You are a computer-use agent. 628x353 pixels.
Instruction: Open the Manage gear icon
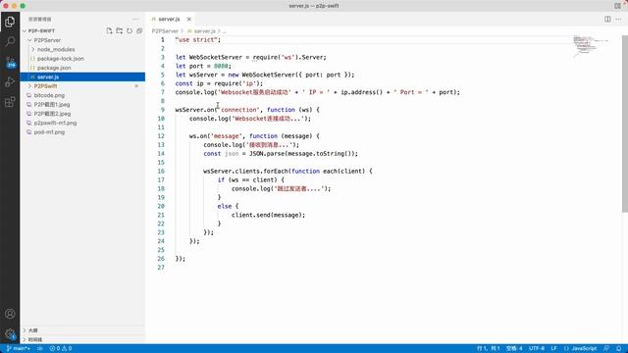click(x=10, y=333)
